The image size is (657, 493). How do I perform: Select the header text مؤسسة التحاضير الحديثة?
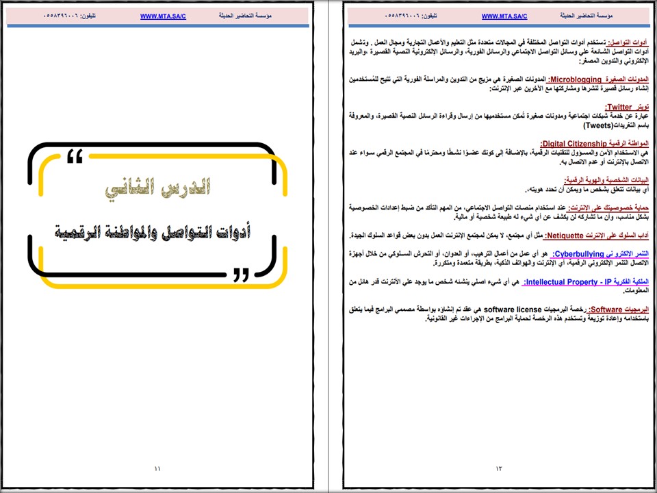589,15
